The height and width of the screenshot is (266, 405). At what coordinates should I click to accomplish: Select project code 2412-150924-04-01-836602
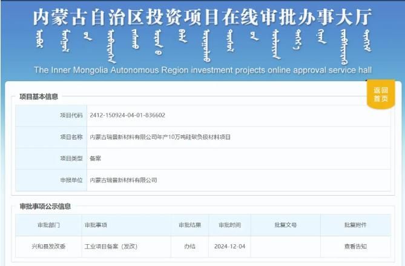(x=127, y=115)
